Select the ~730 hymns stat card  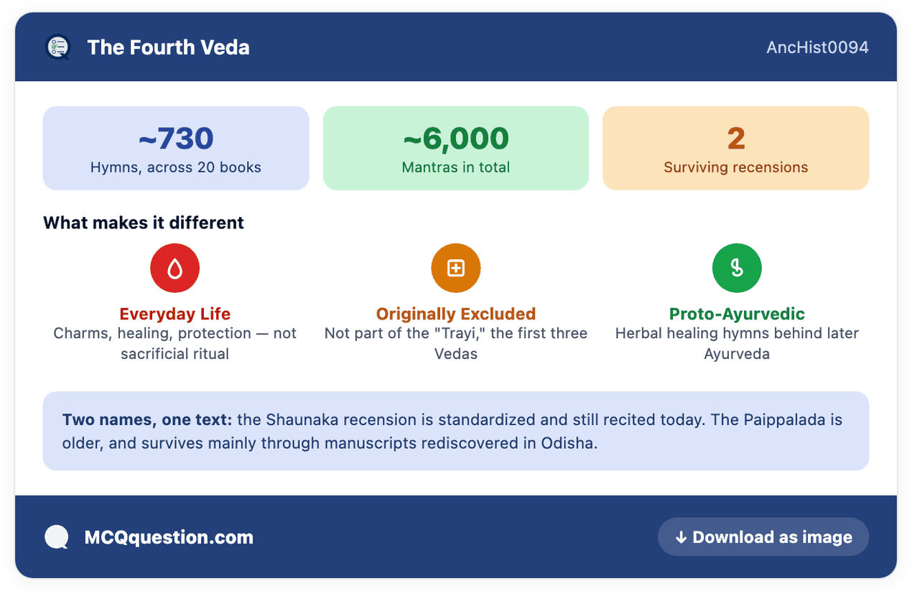coord(176,148)
